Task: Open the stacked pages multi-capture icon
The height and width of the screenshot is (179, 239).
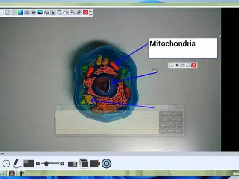Action: point(84,163)
